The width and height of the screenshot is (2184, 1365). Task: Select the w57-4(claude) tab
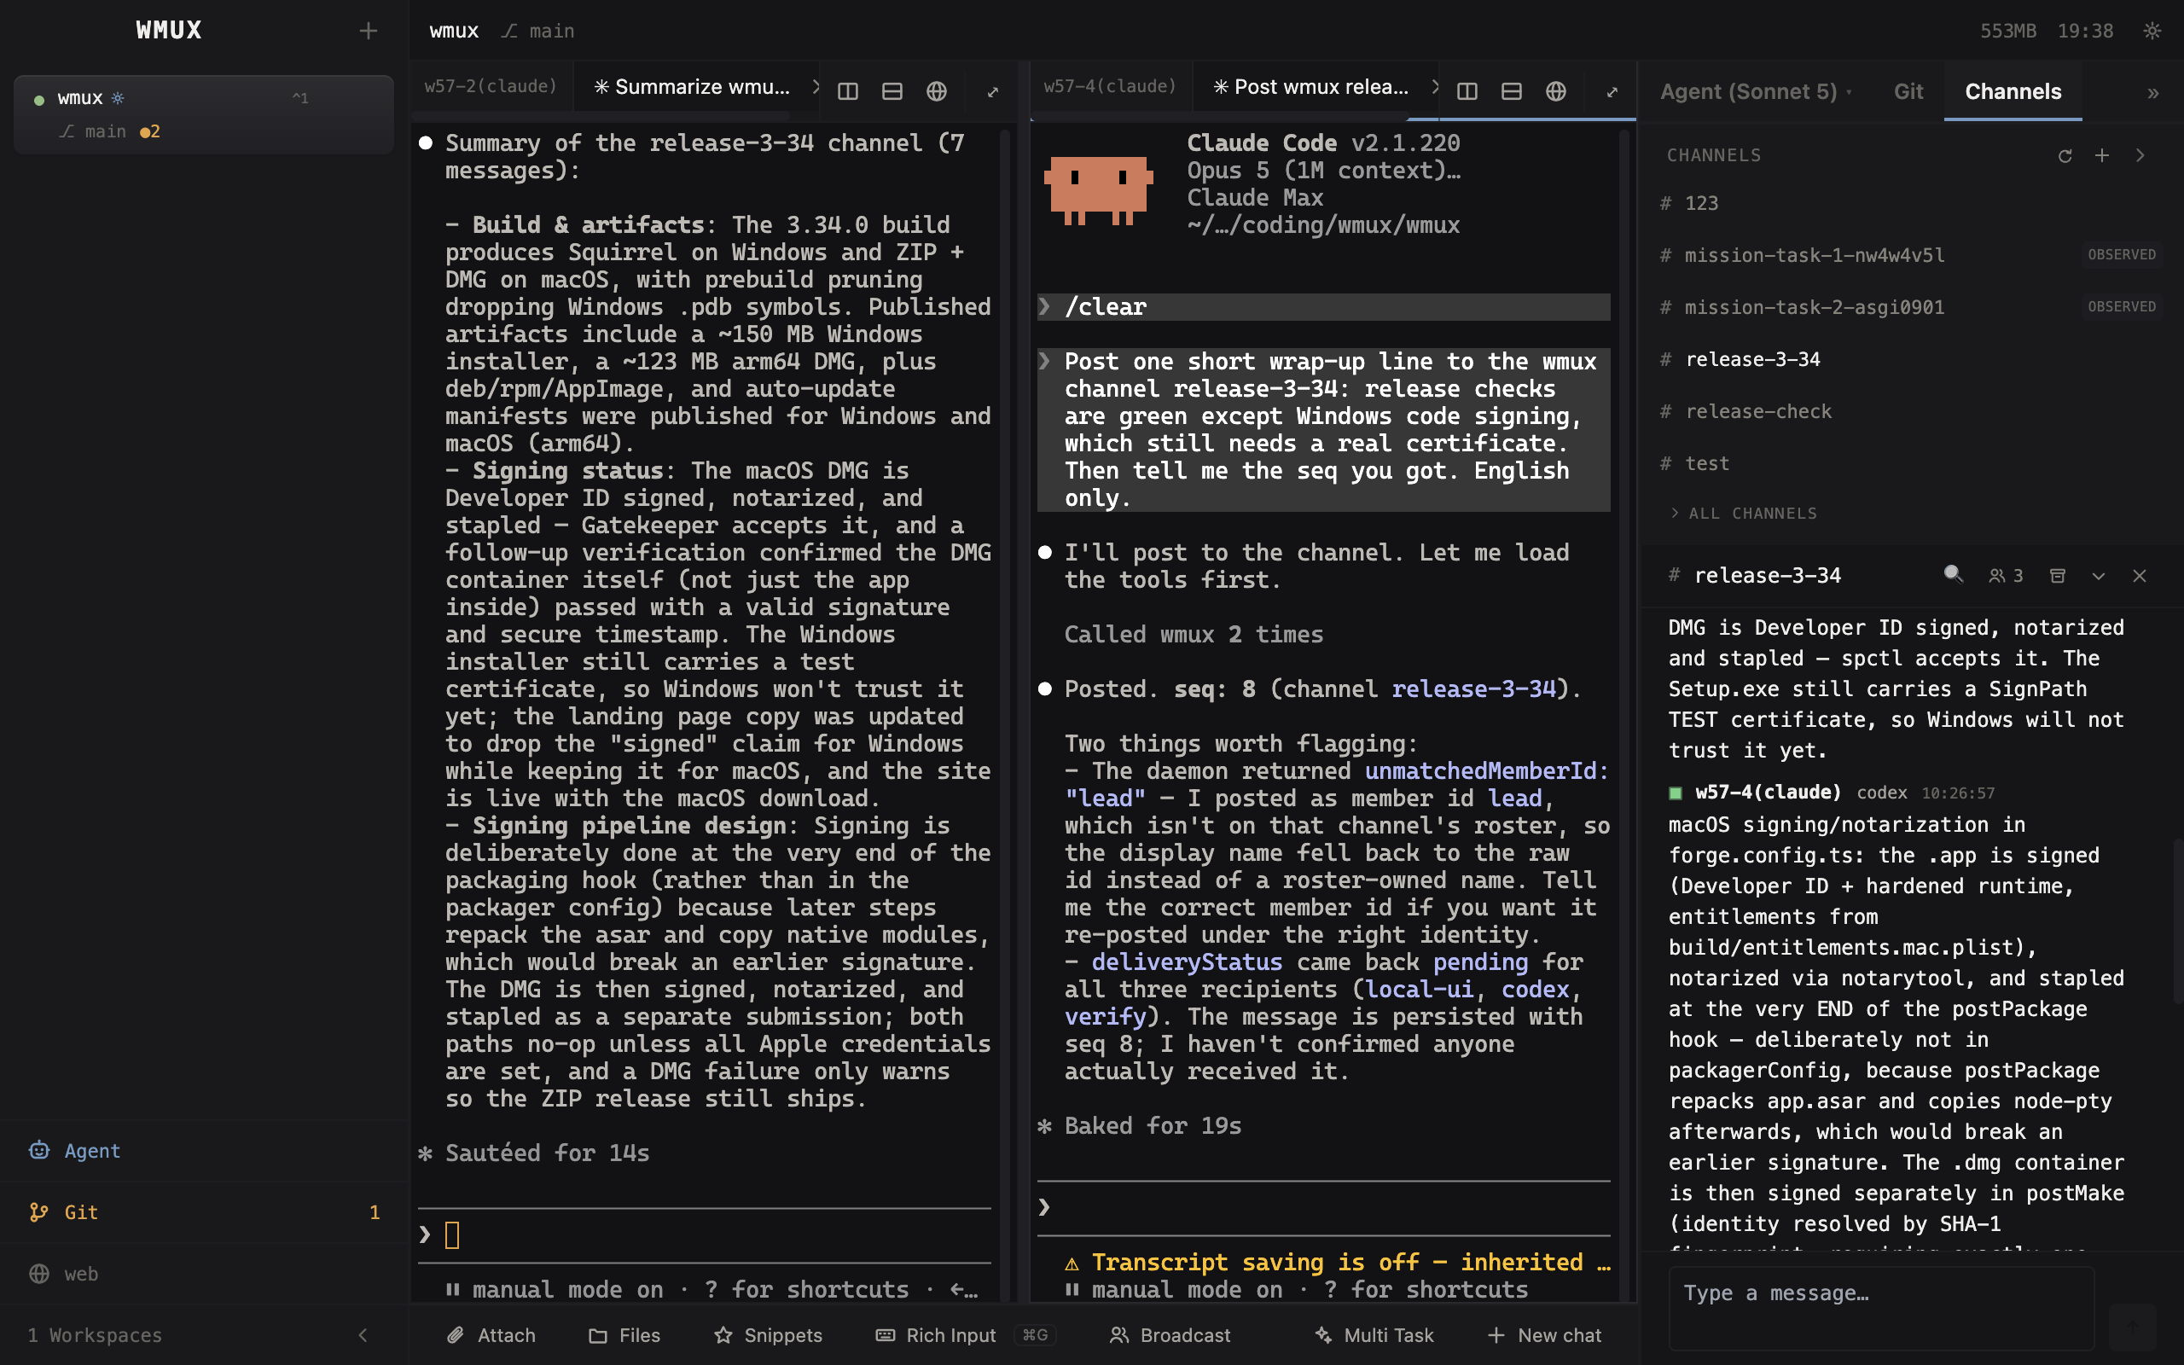coord(1110,87)
